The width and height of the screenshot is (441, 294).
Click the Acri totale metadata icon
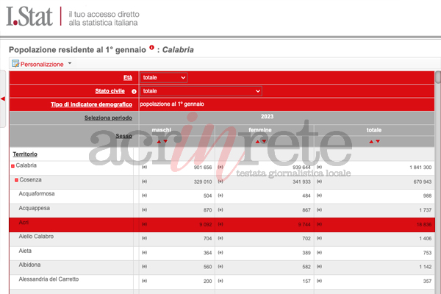click(x=319, y=224)
